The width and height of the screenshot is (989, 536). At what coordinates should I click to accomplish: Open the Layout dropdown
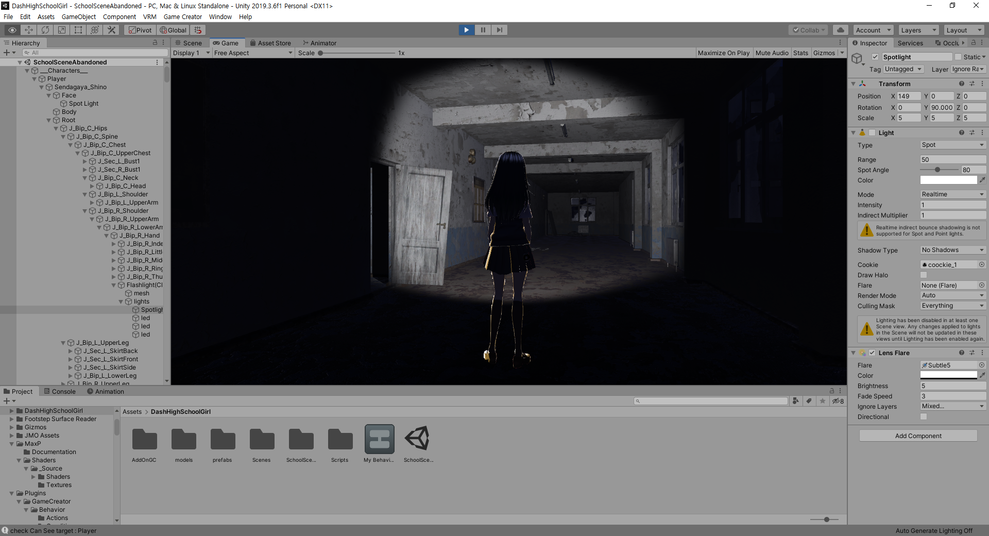pyautogui.click(x=964, y=30)
